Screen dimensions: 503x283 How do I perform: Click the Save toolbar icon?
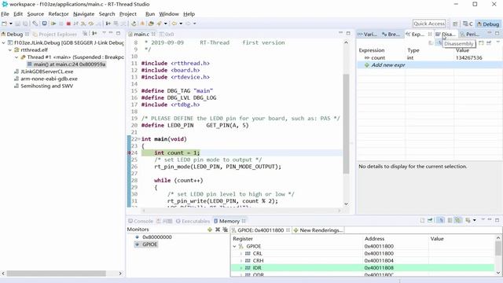point(17,24)
